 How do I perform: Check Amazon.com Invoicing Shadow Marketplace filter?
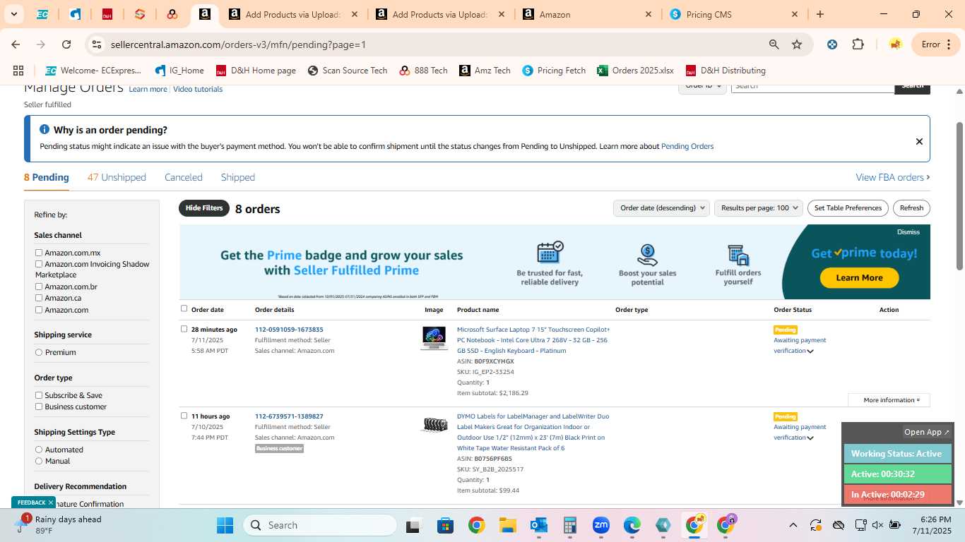tap(39, 264)
